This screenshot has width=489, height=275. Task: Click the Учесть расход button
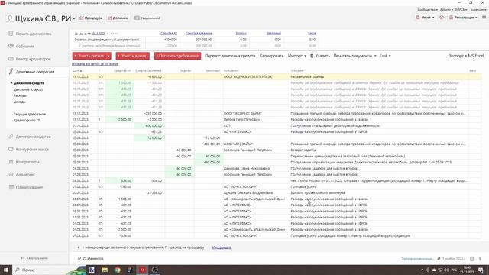click(x=89, y=56)
